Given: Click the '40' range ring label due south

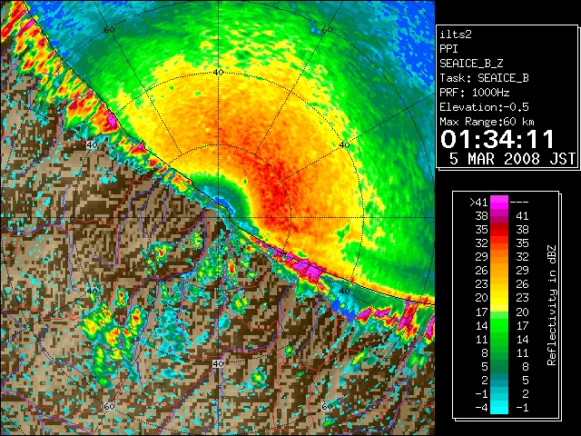Looking at the screenshot, I should coord(218,363).
